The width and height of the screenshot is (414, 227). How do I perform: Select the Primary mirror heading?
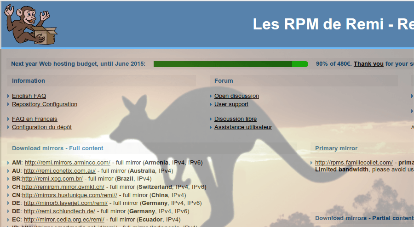click(336, 148)
